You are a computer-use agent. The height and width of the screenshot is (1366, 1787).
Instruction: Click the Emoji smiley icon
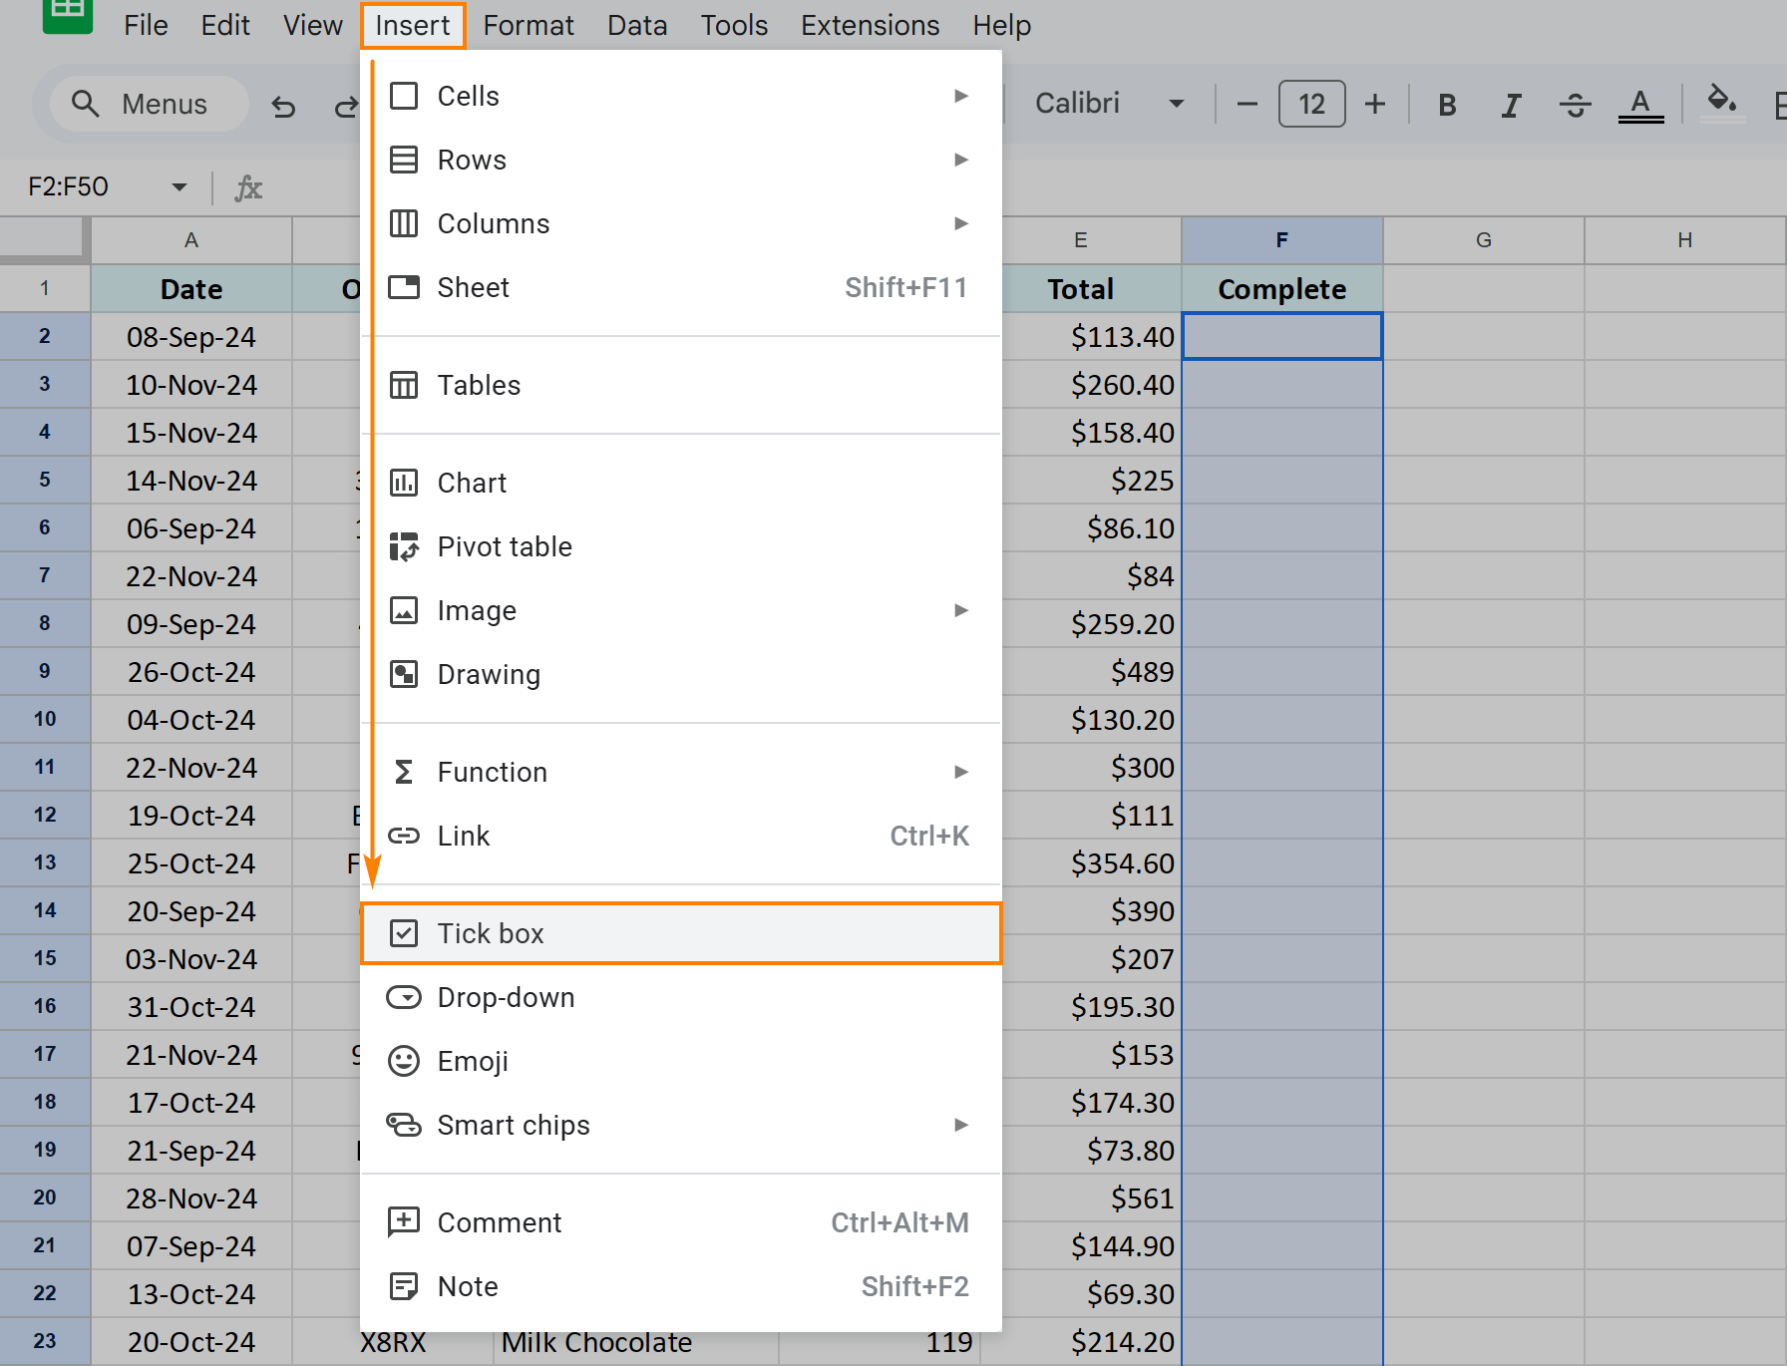[404, 1061]
